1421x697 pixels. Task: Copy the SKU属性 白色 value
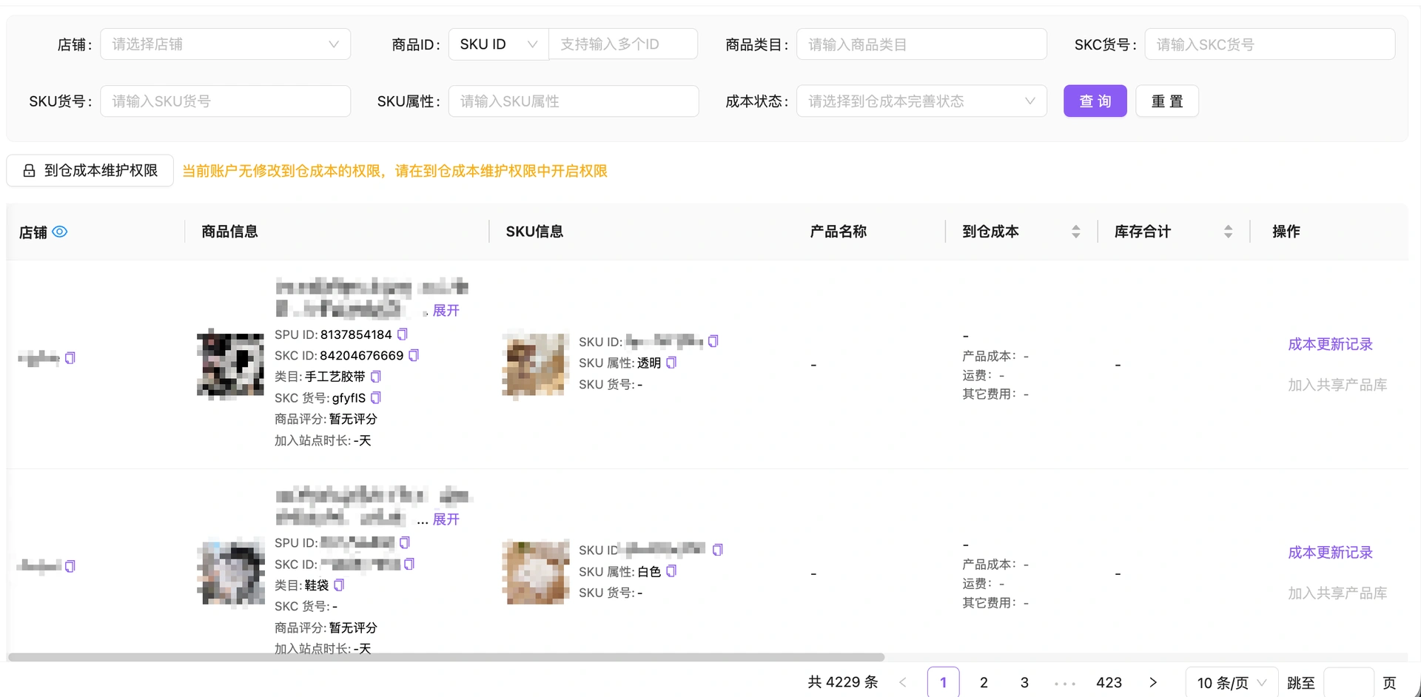tap(671, 571)
